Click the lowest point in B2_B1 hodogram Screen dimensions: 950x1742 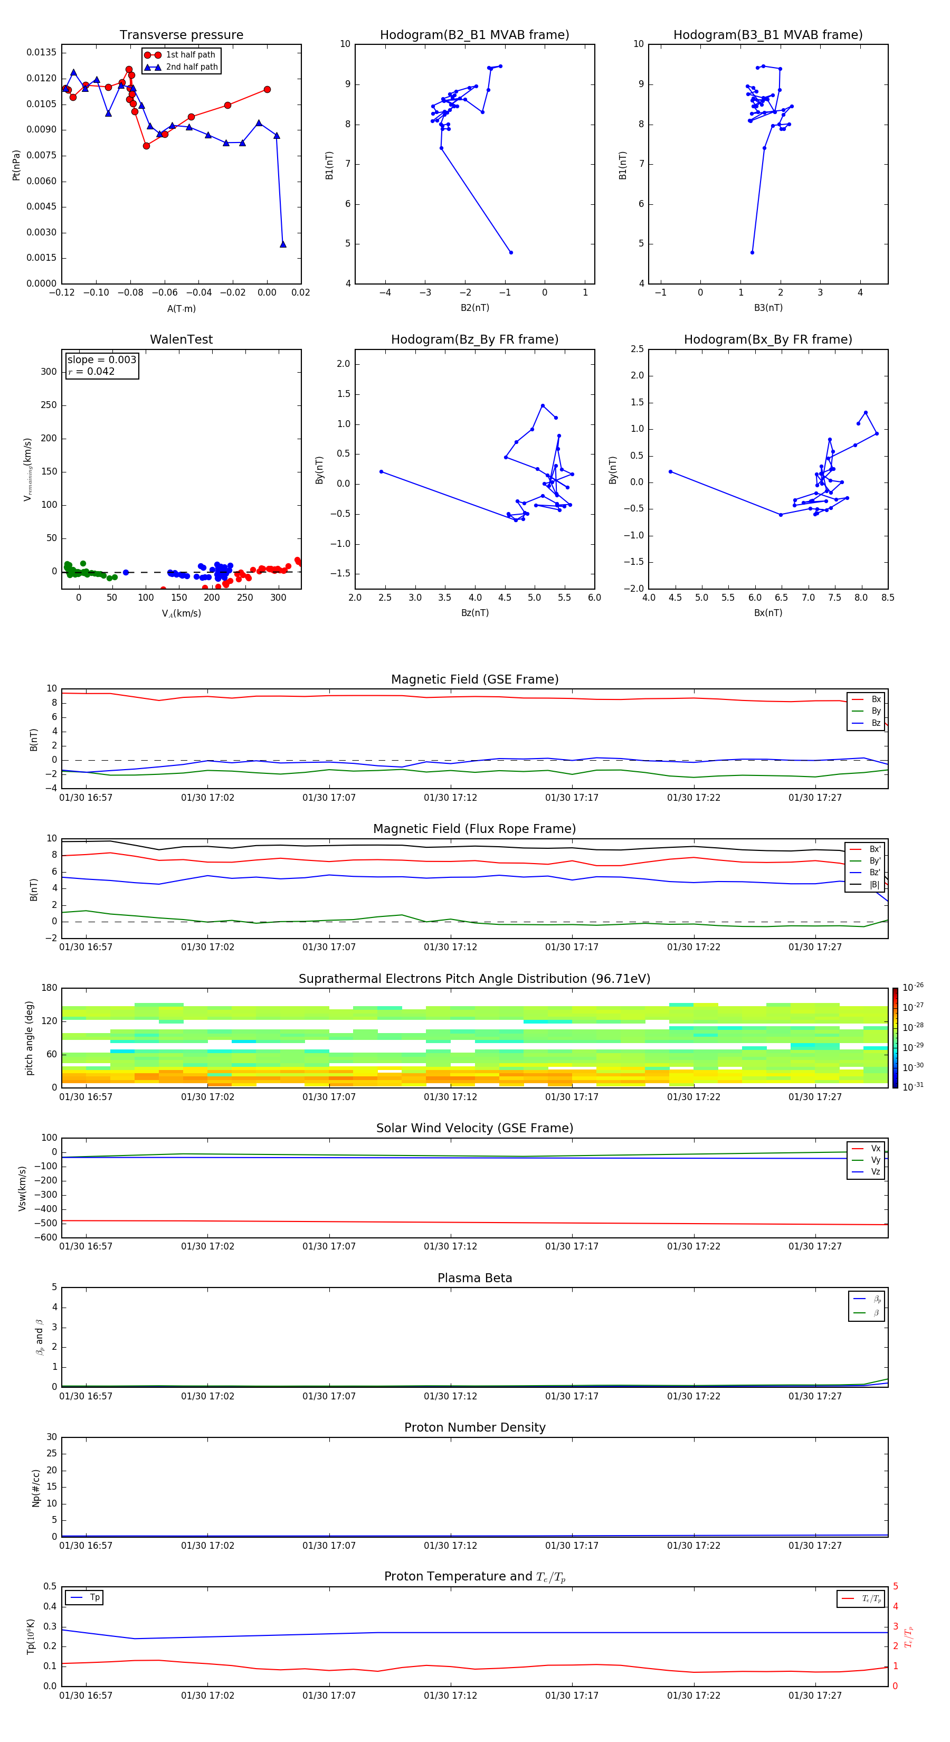coord(510,252)
